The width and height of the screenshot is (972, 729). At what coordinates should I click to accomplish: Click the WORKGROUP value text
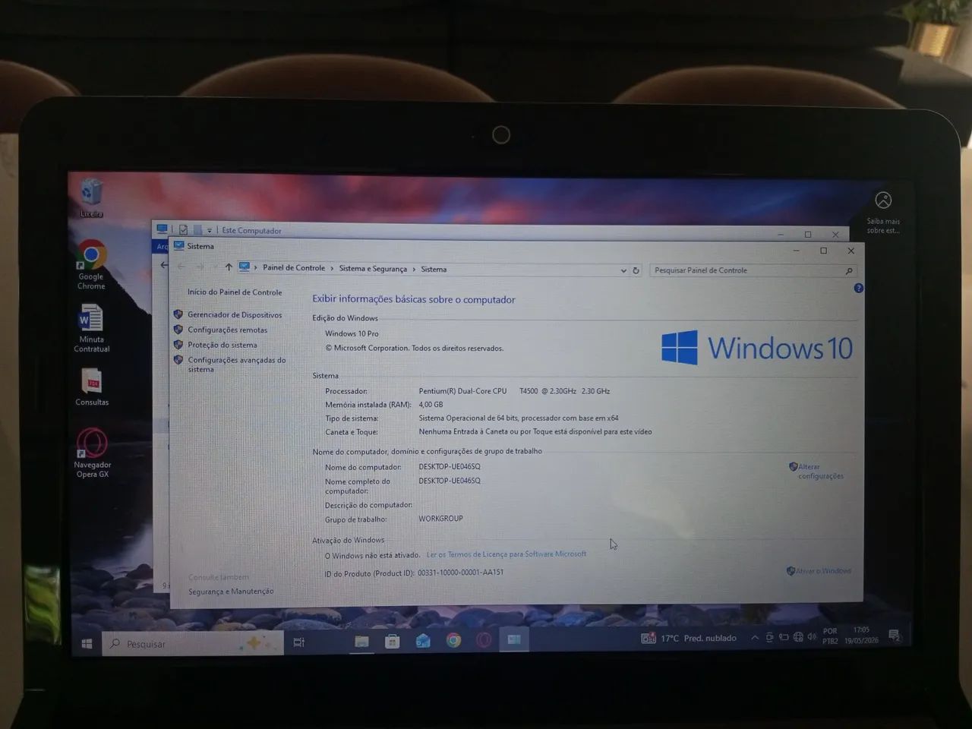(x=440, y=519)
